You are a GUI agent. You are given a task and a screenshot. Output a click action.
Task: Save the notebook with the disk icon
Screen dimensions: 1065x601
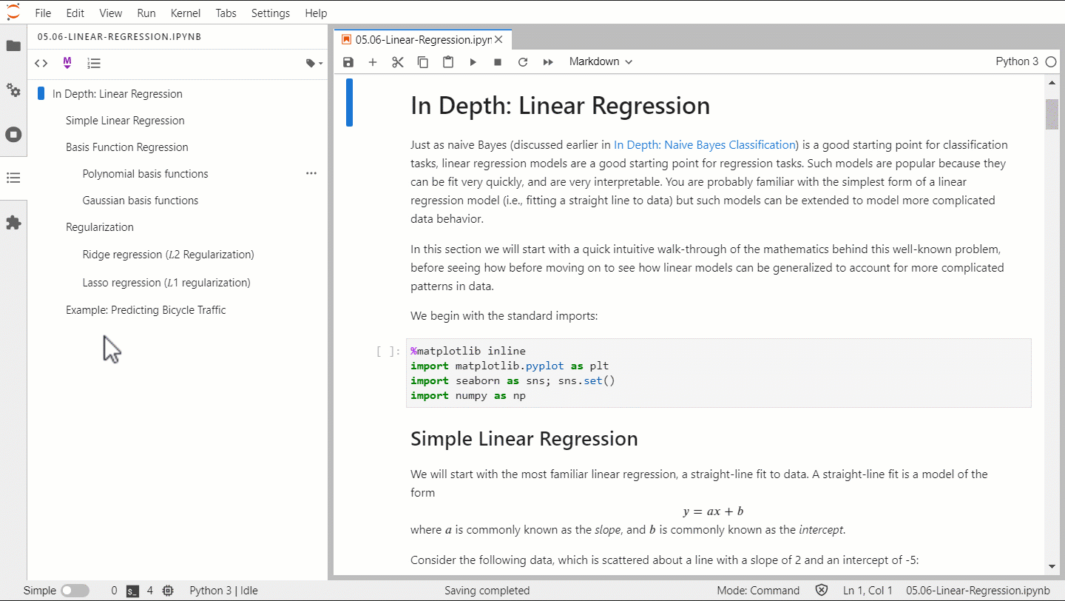[348, 62]
